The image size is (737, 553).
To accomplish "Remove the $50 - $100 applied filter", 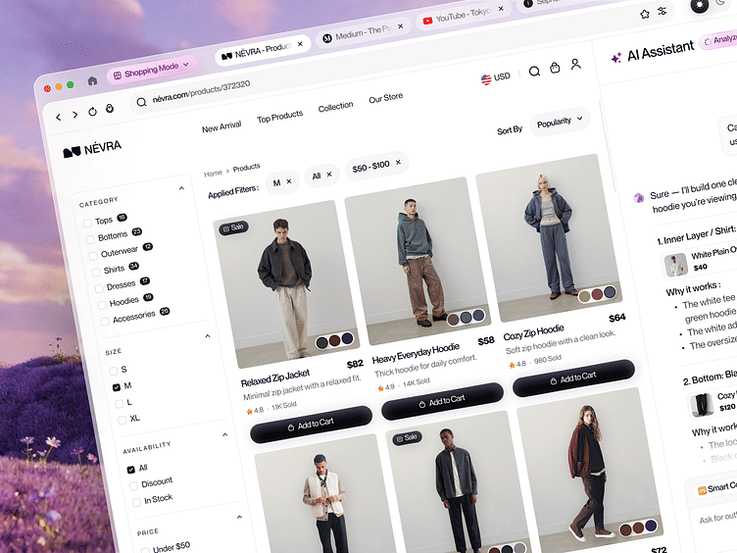I will pyautogui.click(x=398, y=162).
